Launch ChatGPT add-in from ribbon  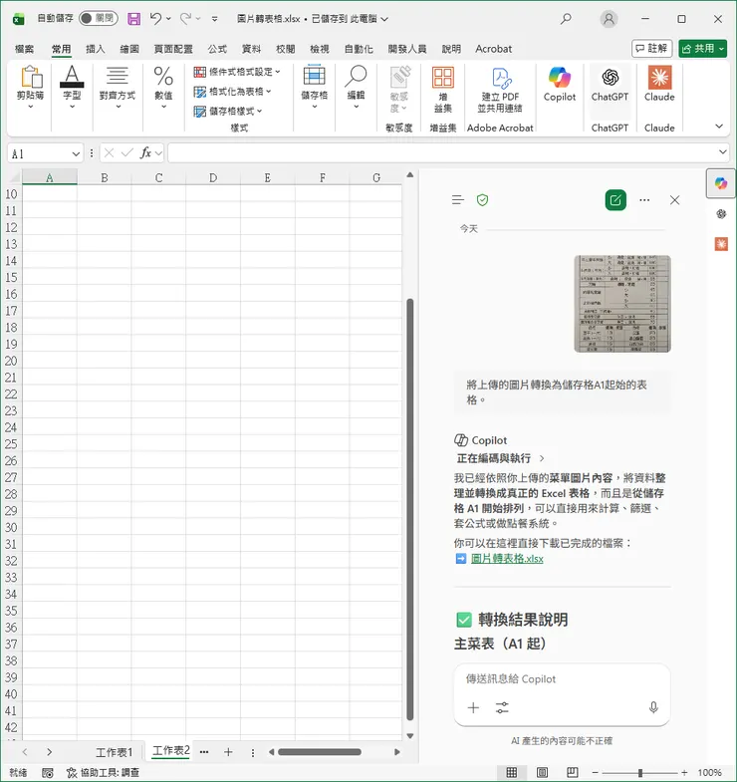610,85
